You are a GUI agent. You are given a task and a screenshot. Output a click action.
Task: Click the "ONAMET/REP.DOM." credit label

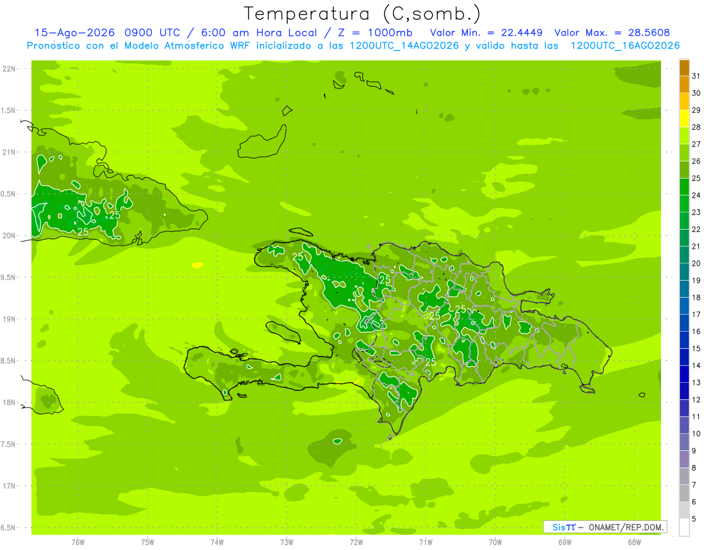[x=625, y=527]
